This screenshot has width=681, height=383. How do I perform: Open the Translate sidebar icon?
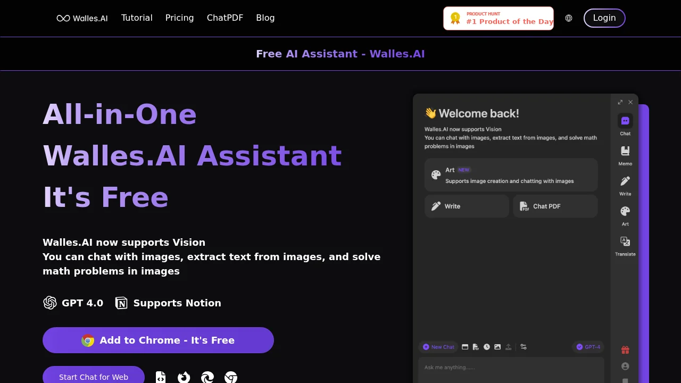point(625,242)
